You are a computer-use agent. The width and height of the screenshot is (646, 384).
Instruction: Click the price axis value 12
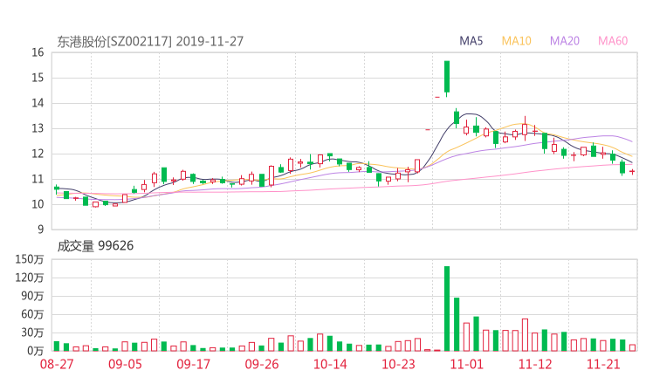[38, 154]
